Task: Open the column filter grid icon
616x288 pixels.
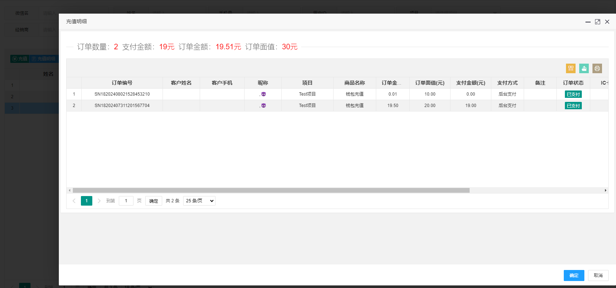Action: click(x=571, y=68)
